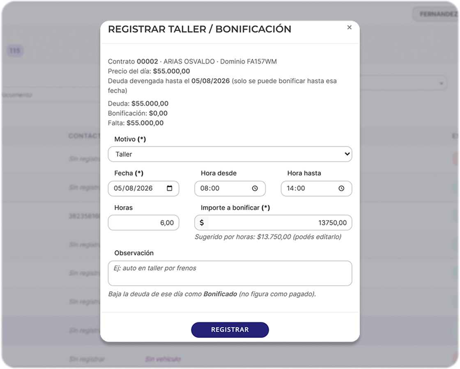
Task: Click the FERNANDEZ user button in background
Action: tap(436, 14)
